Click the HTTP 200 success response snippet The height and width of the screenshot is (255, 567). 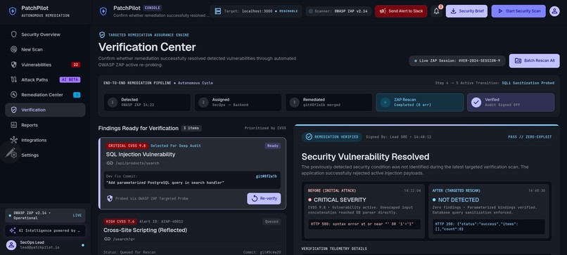point(488,226)
